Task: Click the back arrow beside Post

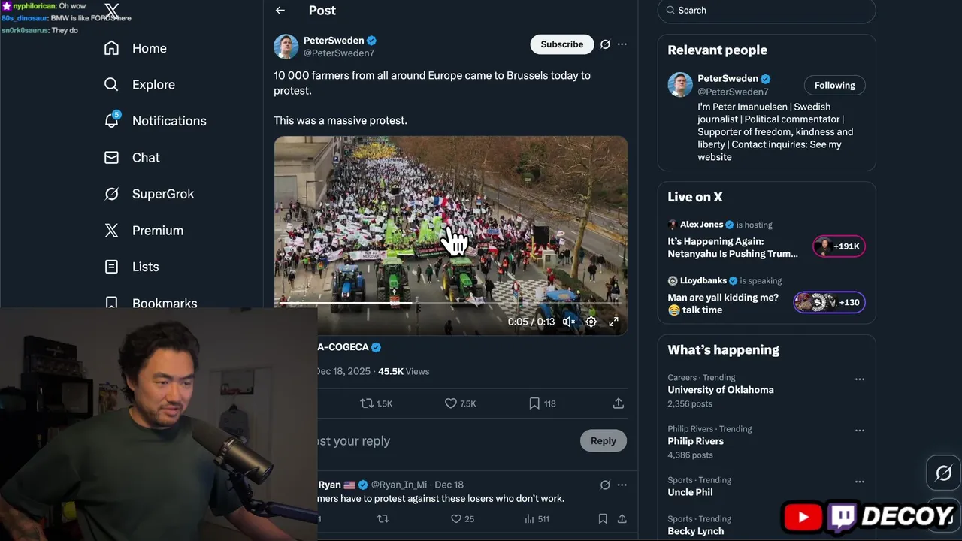Action: pos(280,11)
